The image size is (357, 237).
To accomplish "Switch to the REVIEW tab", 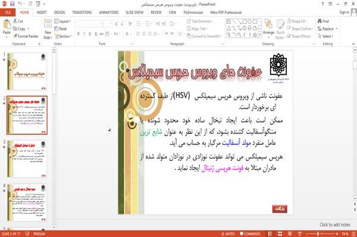I will tap(156, 12).
